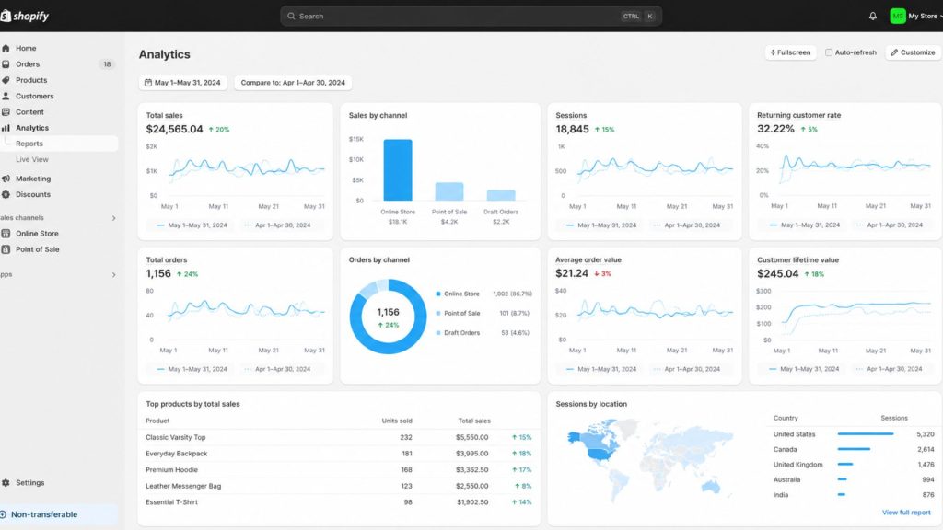Open the Sessions card title

tap(571, 115)
